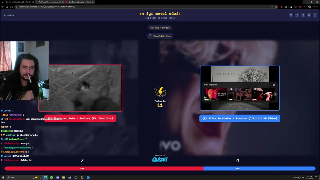Screen dimensions: 320x180
Task: Click the read aloud icon in address bar
Action: tap(272, 7)
